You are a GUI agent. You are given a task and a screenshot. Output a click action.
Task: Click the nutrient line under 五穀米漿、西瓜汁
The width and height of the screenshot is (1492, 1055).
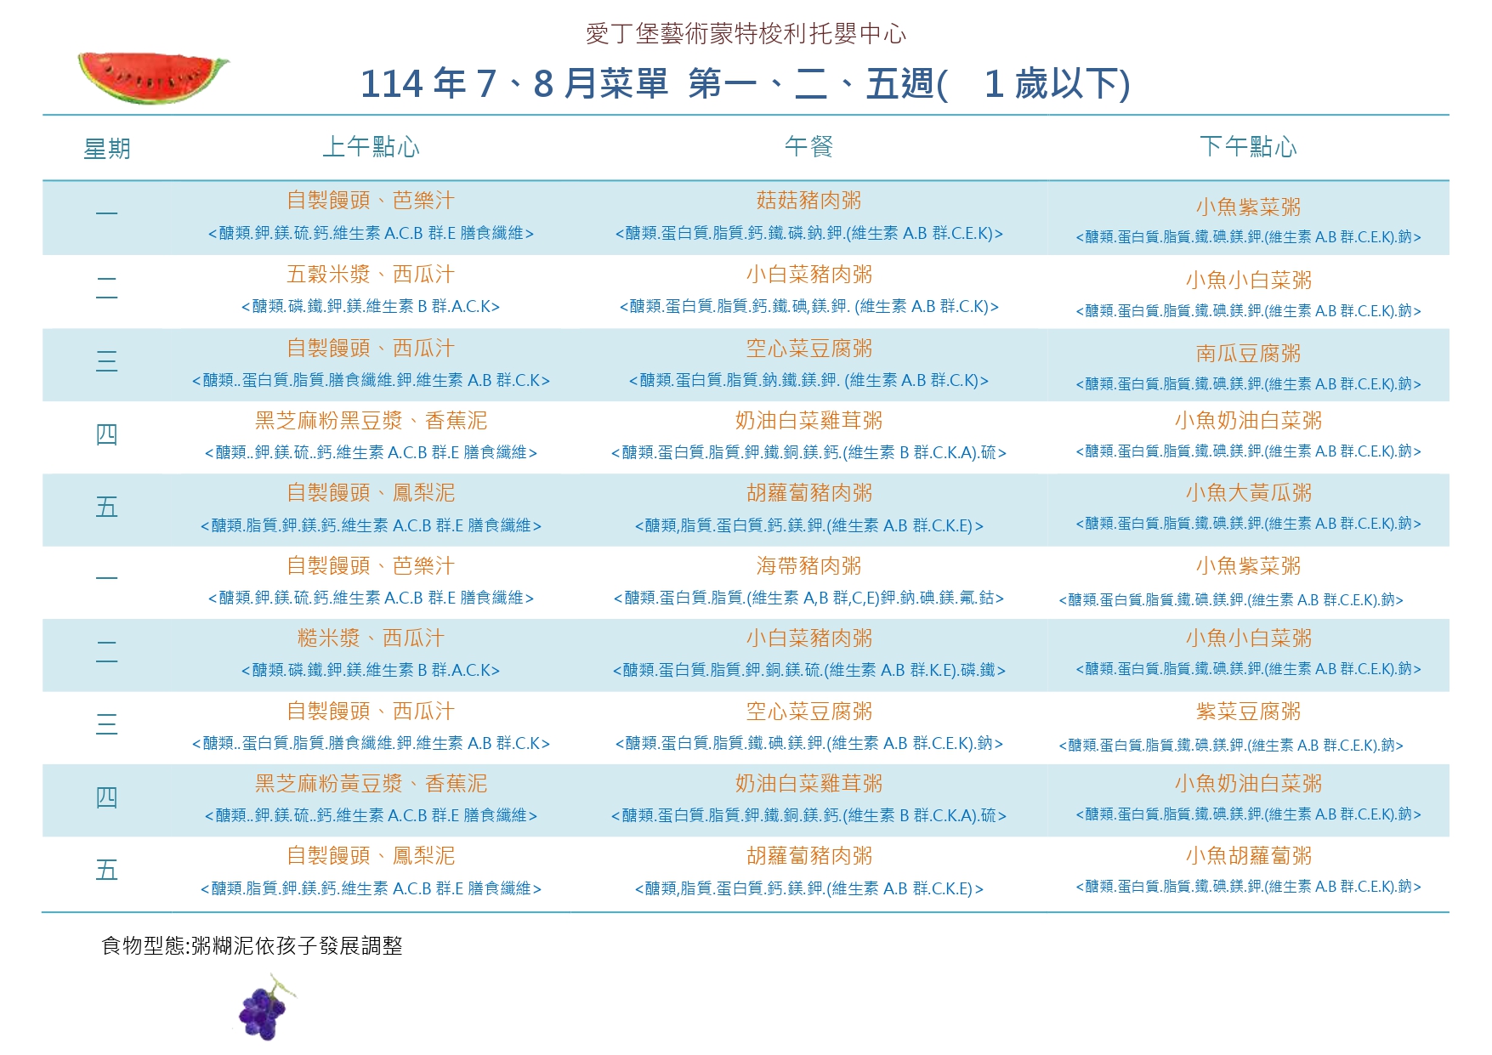[371, 306]
